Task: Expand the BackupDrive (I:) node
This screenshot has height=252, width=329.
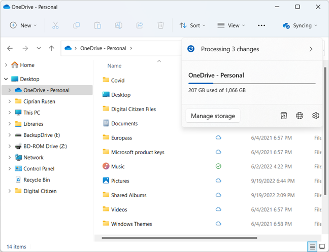Action: 10,135
